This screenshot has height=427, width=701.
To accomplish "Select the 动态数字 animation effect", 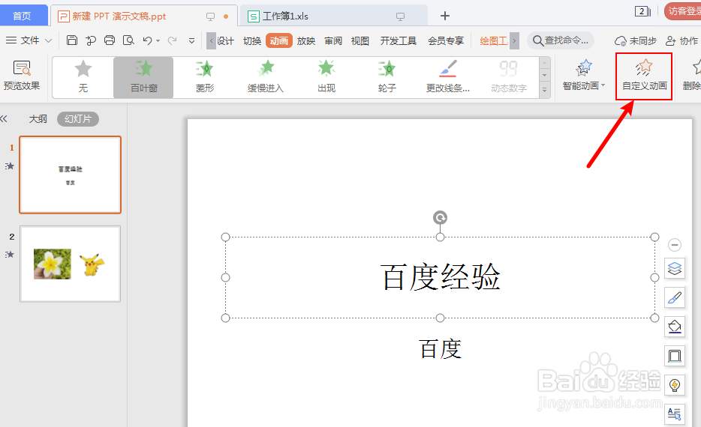I will 509,76.
